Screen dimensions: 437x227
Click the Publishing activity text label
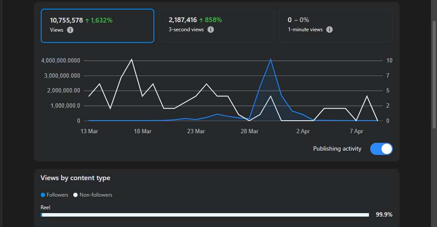click(x=337, y=149)
